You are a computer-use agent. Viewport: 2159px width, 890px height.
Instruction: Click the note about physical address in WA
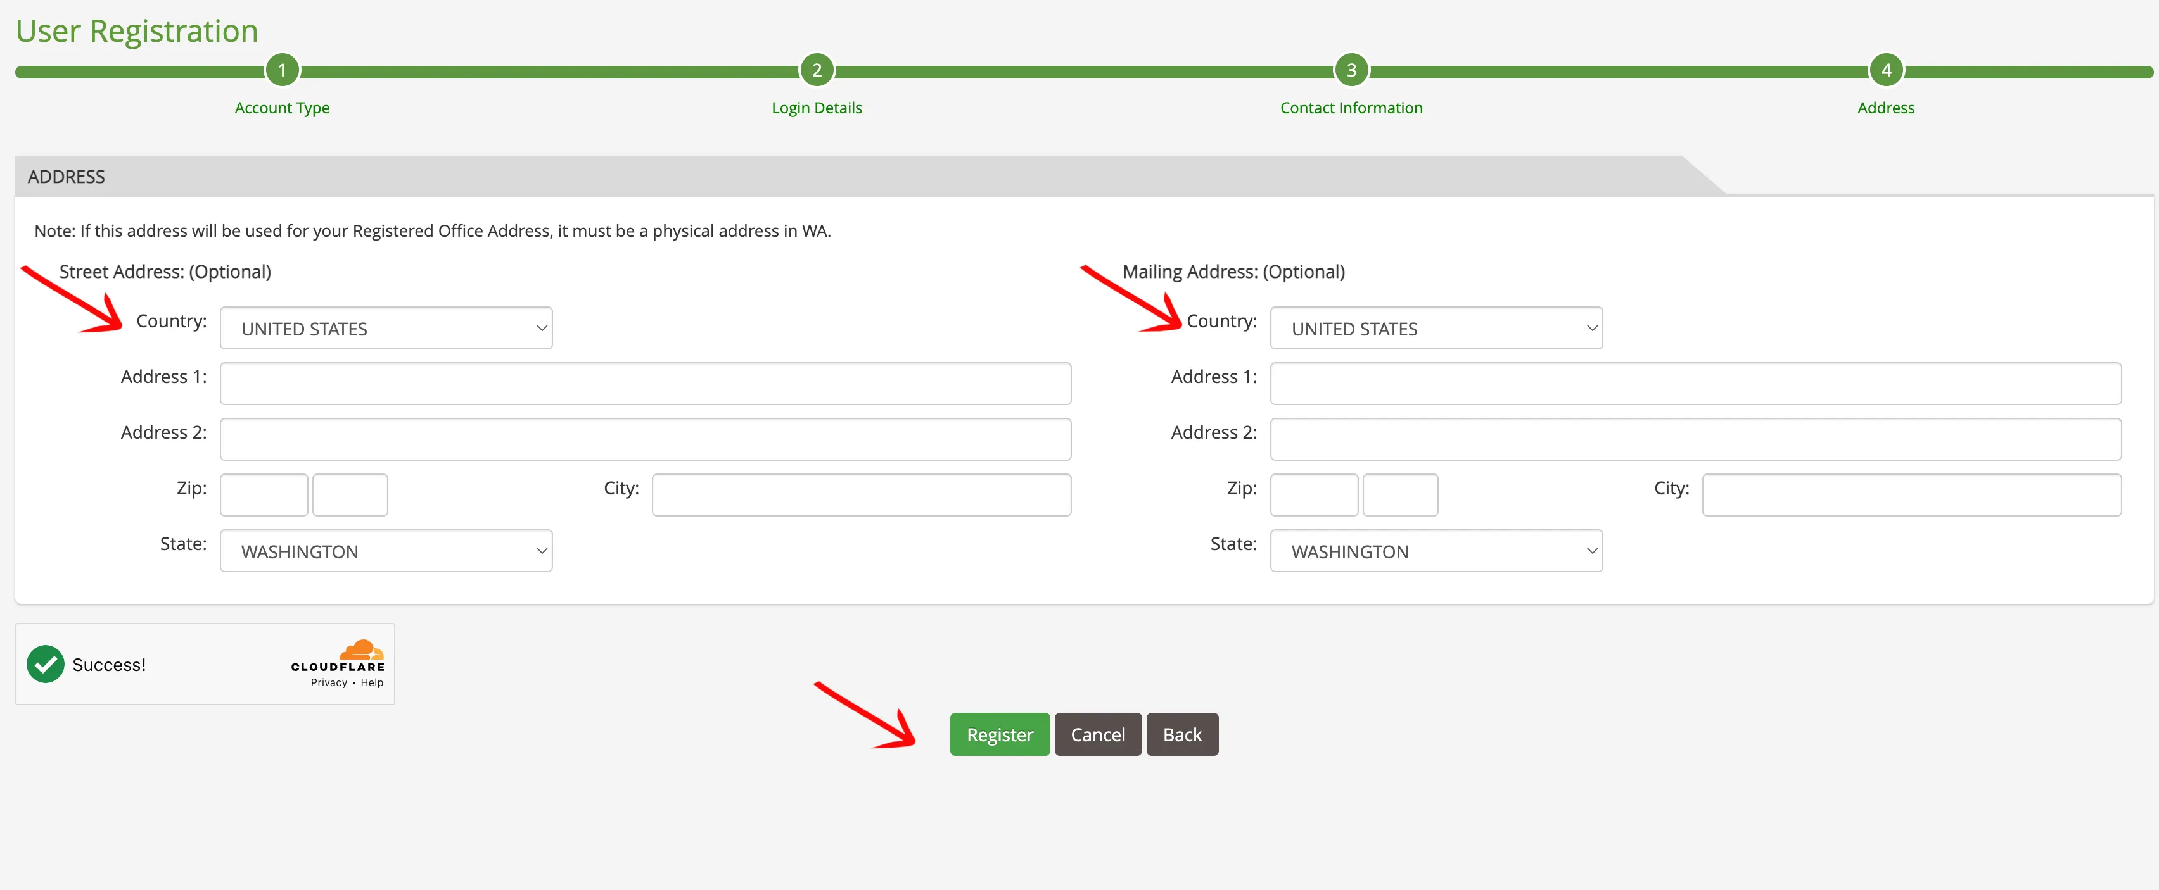pyautogui.click(x=433, y=231)
